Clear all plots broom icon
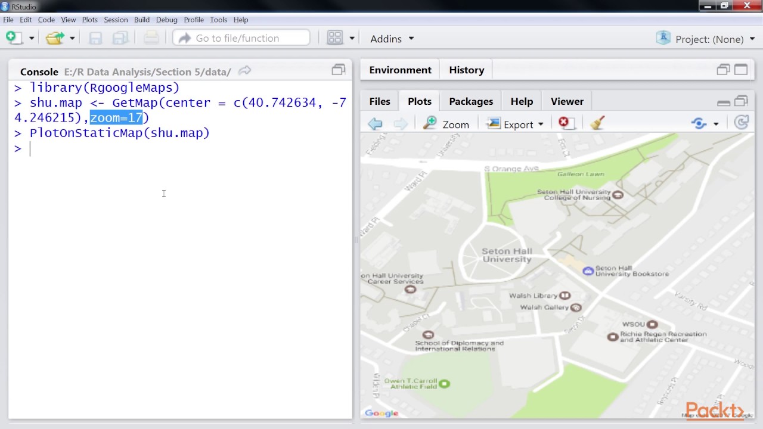This screenshot has width=763, height=429. [x=597, y=123]
